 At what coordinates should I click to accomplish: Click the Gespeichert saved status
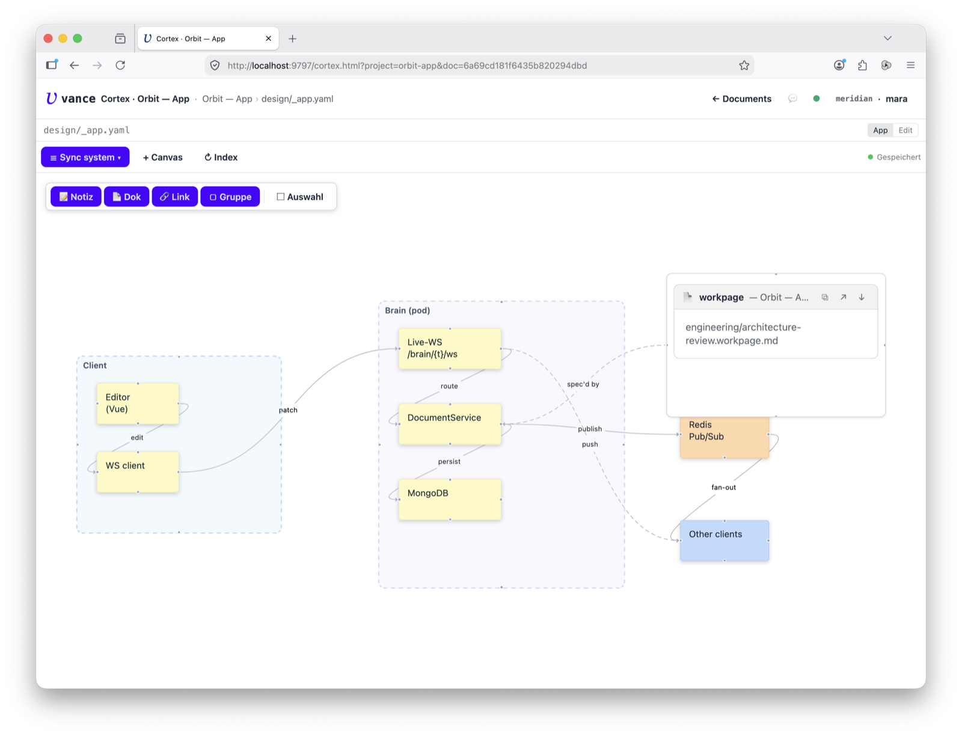(x=894, y=157)
